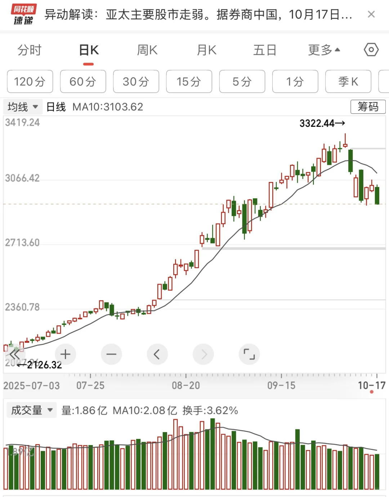
Task: Switch to the 分时 intraday tab
Action: click(x=30, y=50)
